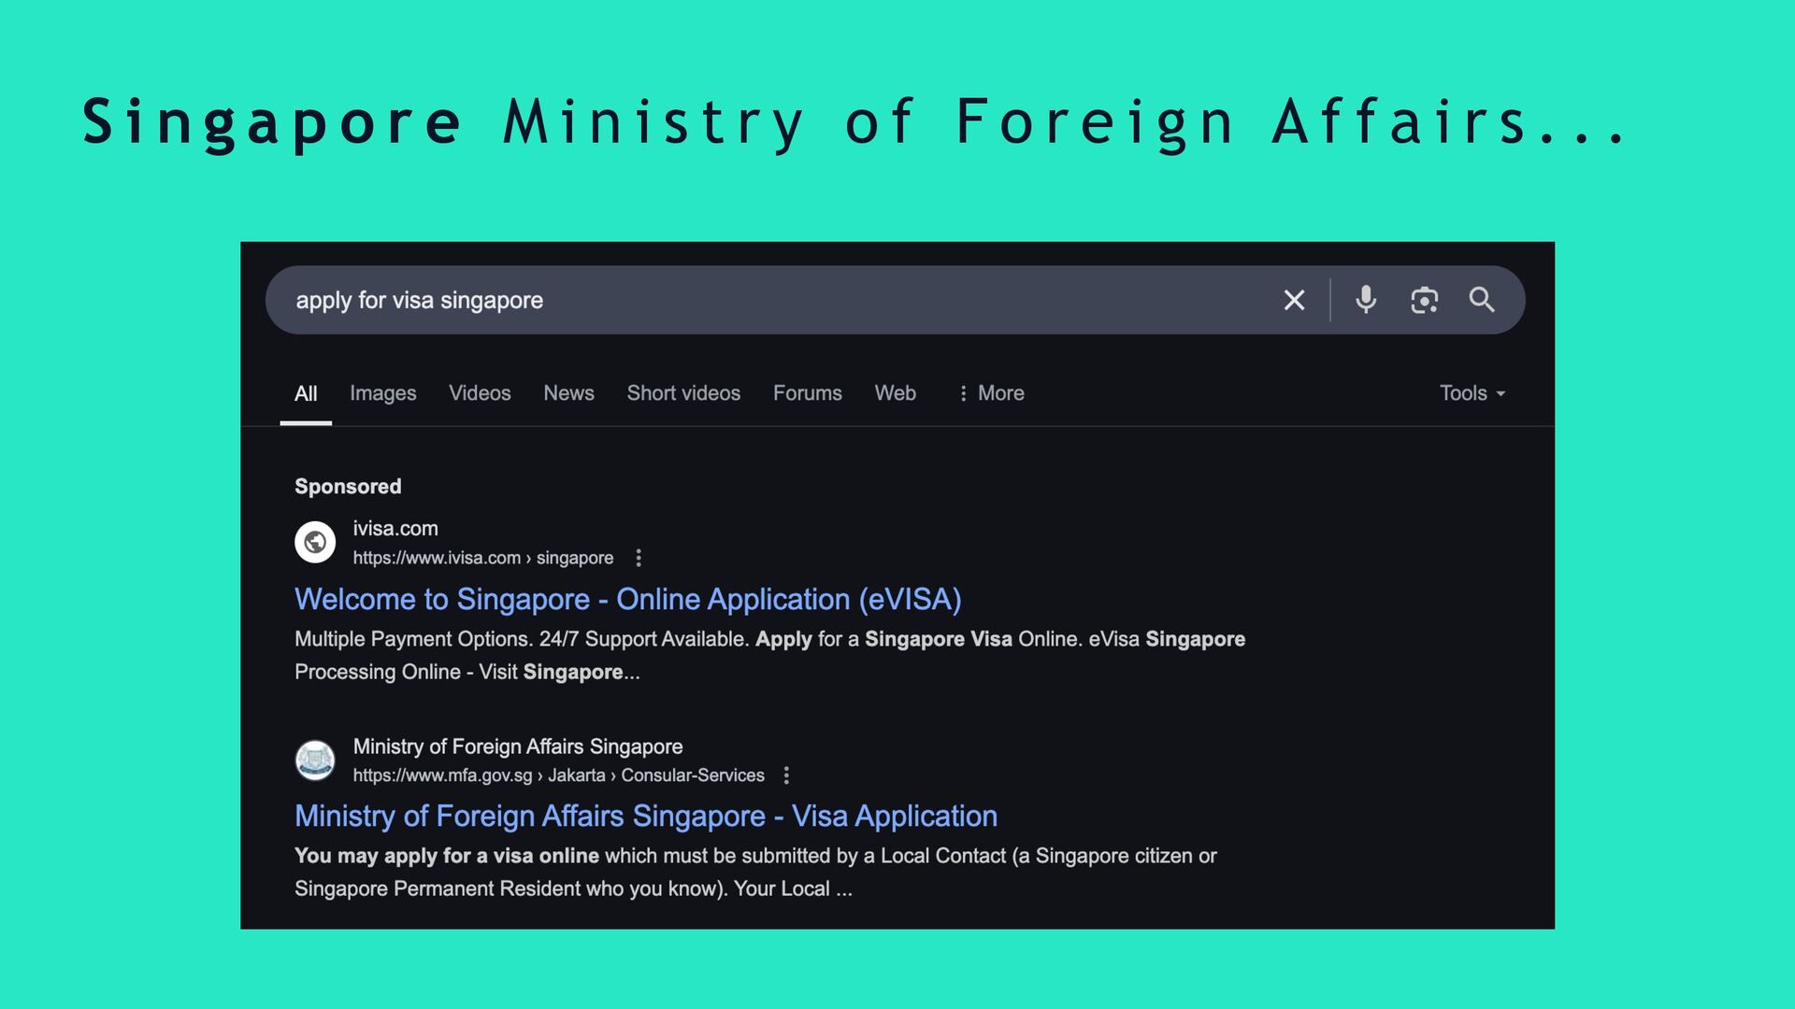The height and width of the screenshot is (1009, 1795).
Task: Open Ministry of Foreign Affairs Visa Application link
Action: click(645, 816)
